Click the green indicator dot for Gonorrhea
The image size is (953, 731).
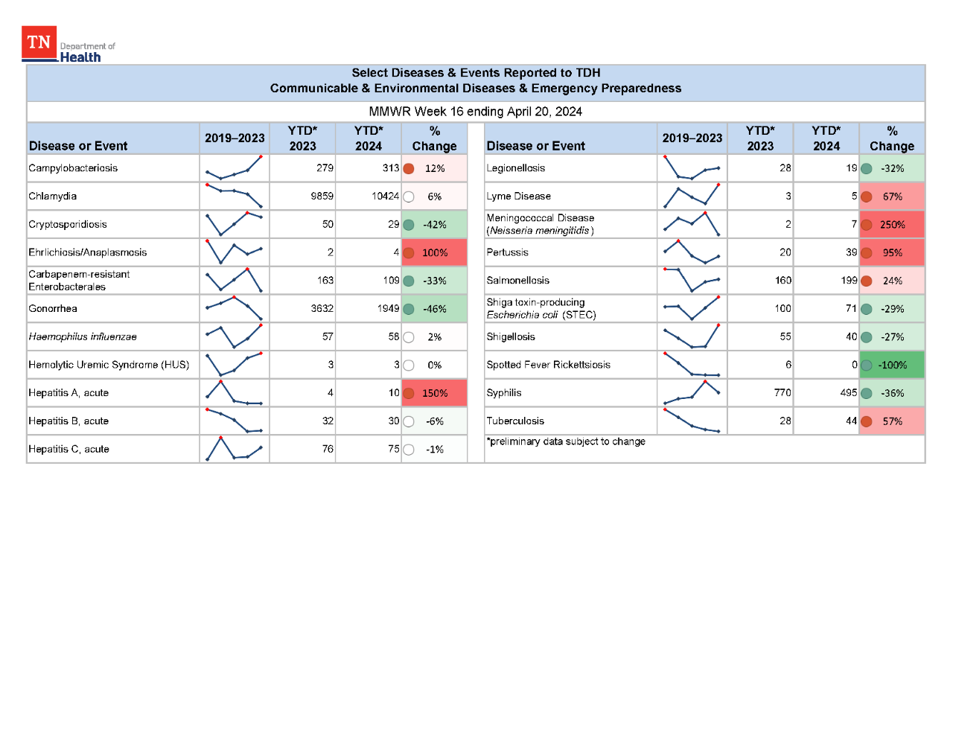click(x=409, y=309)
